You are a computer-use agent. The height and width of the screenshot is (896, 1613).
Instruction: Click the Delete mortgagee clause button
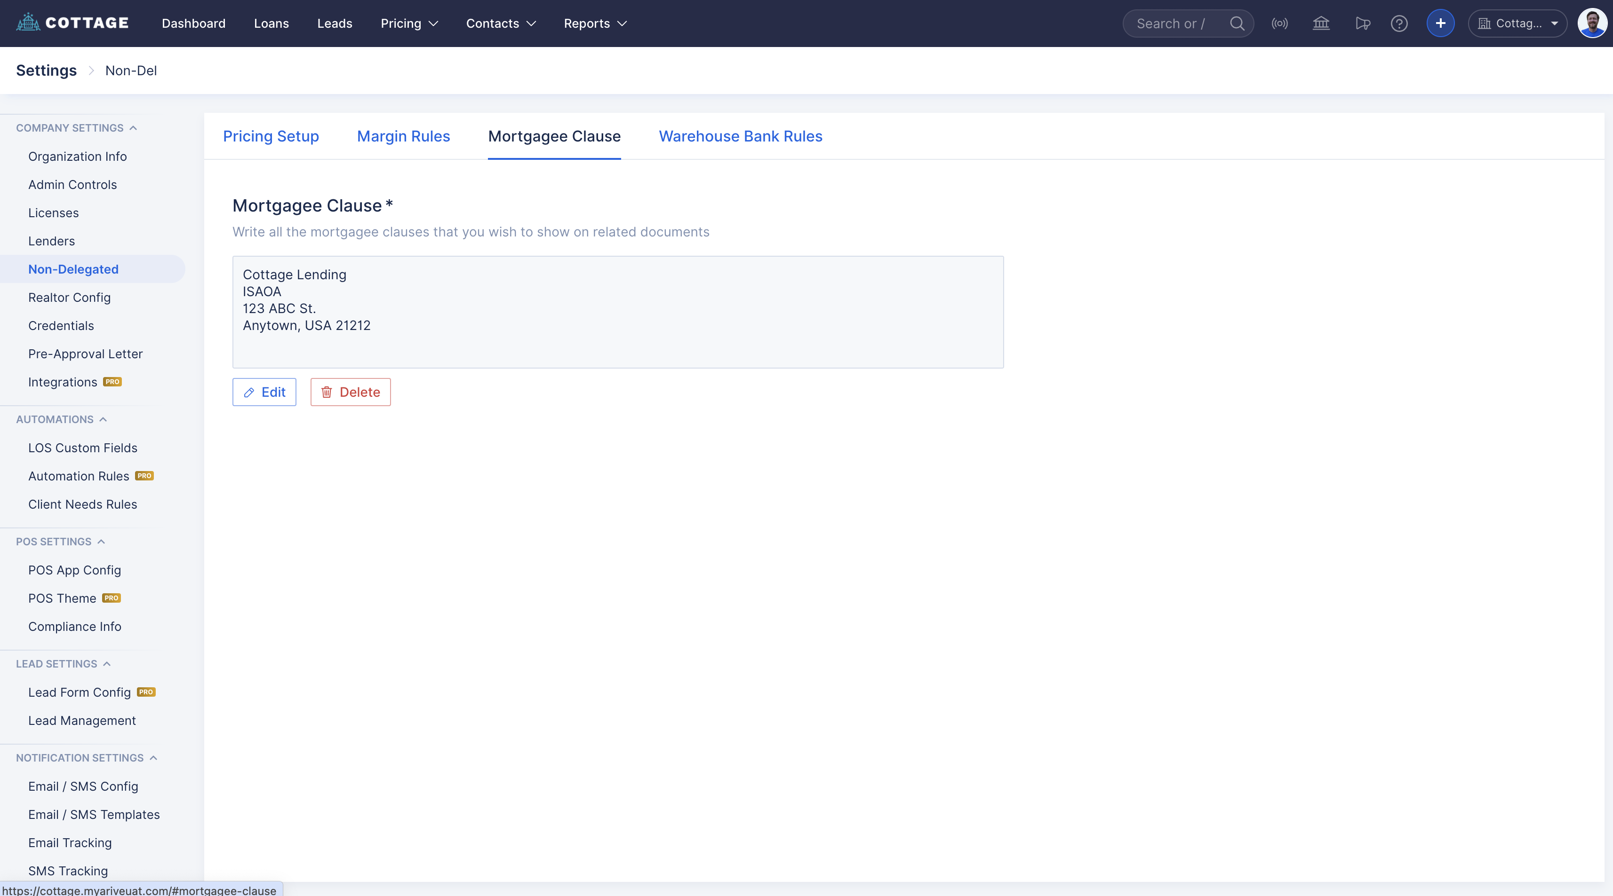point(350,392)
